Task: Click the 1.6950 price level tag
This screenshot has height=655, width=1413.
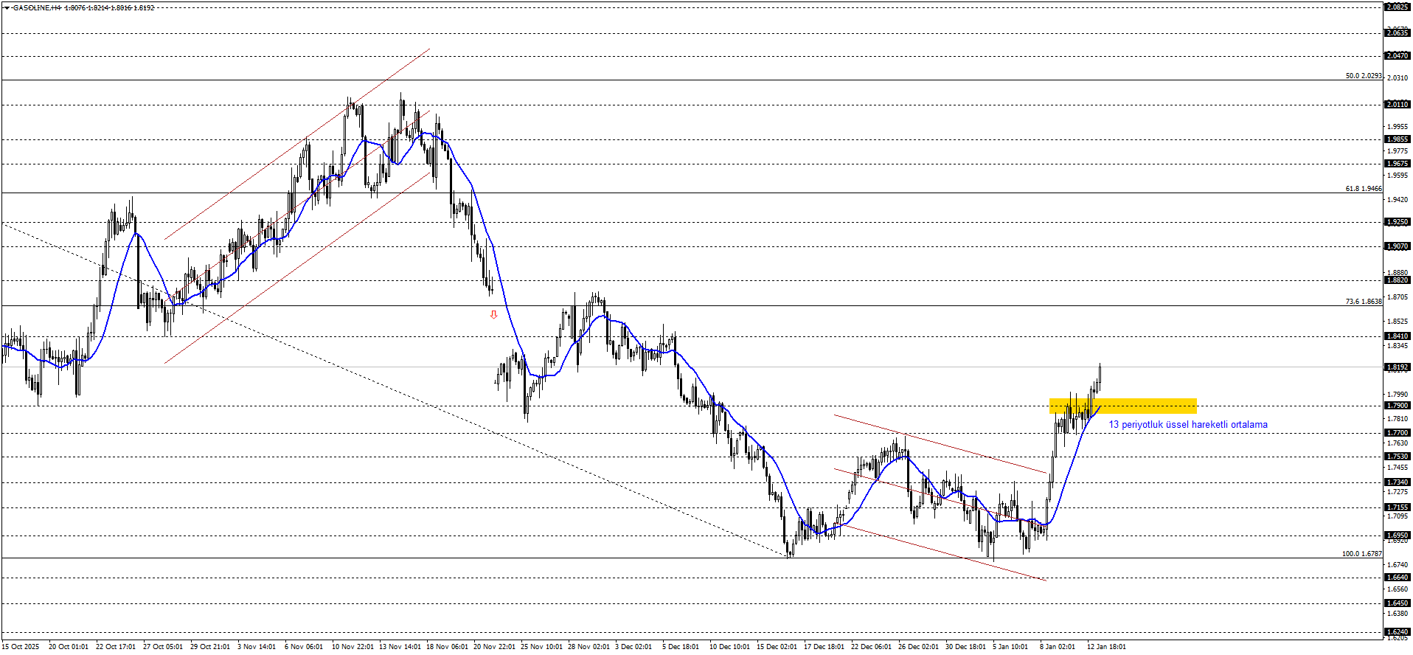Action: pyautogui.click(x=1397, y=536)
